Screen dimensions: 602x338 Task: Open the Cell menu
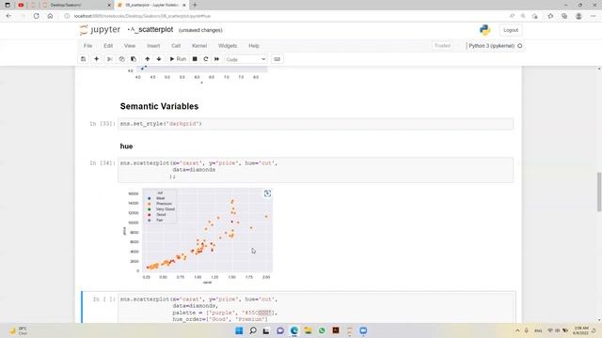176,46
